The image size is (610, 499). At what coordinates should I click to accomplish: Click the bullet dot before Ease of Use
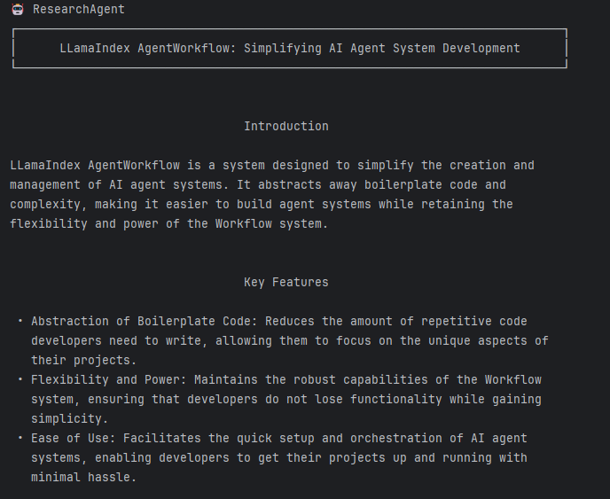20,438
